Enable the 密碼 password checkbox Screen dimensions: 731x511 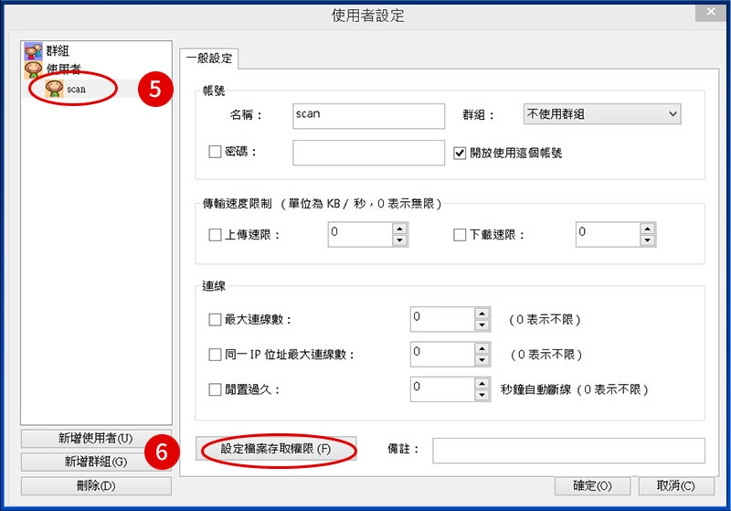pos(215,152)
